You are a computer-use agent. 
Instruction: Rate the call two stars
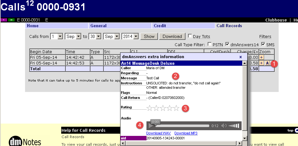point(156,108)
